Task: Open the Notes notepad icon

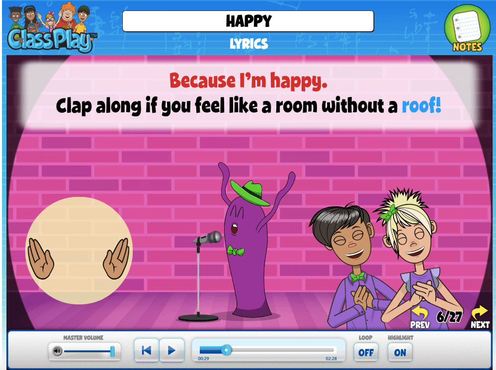Action: (467, 28)
